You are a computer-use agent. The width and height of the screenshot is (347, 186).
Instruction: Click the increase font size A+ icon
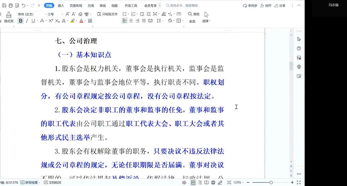point(67,14)
